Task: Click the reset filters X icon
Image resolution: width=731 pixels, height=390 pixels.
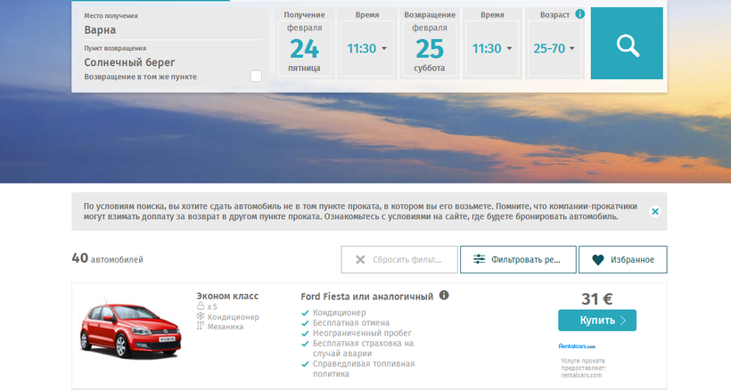Action: pyautogui.click(x=360, y=260)
